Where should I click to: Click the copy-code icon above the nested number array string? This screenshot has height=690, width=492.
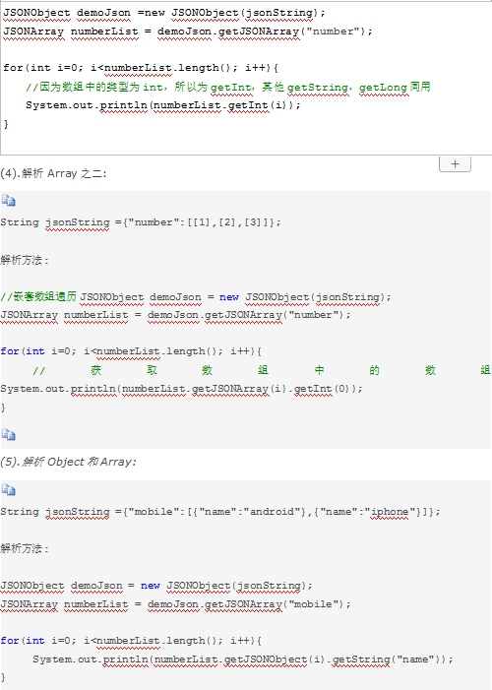[8, 201]
